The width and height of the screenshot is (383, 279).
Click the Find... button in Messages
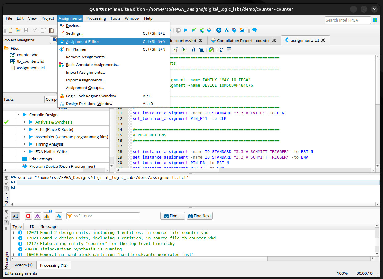click(172, 216)
